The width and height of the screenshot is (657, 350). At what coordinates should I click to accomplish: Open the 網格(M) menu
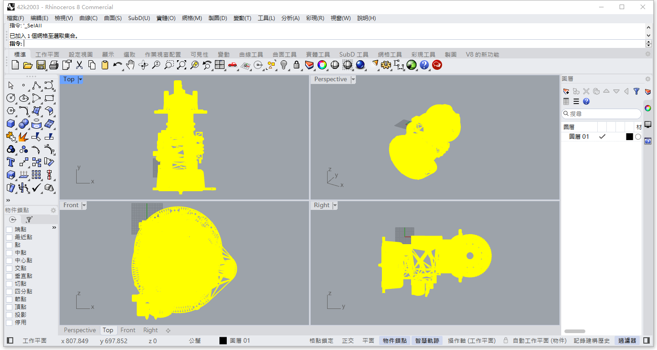[192, 18]
